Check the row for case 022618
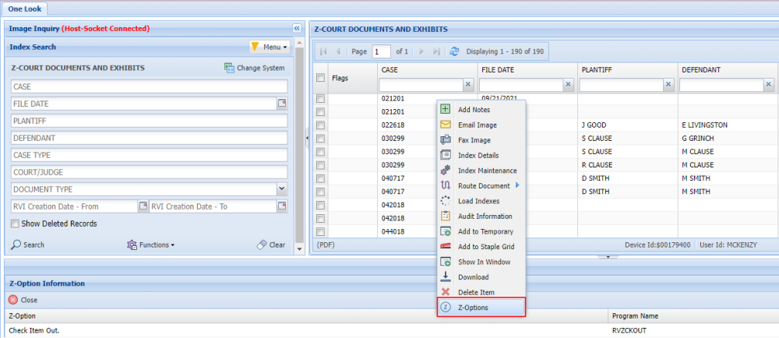Viewport: 779px width, 338px height. tap(320, 125)
